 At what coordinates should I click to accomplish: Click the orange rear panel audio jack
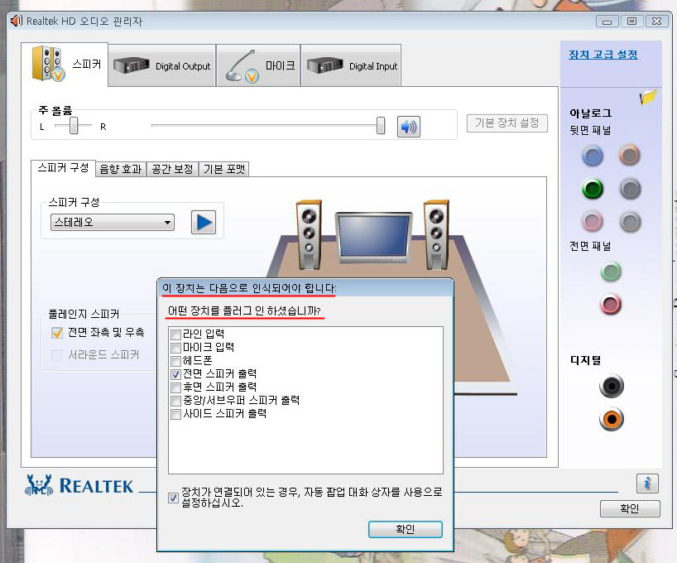pos(630,155)
